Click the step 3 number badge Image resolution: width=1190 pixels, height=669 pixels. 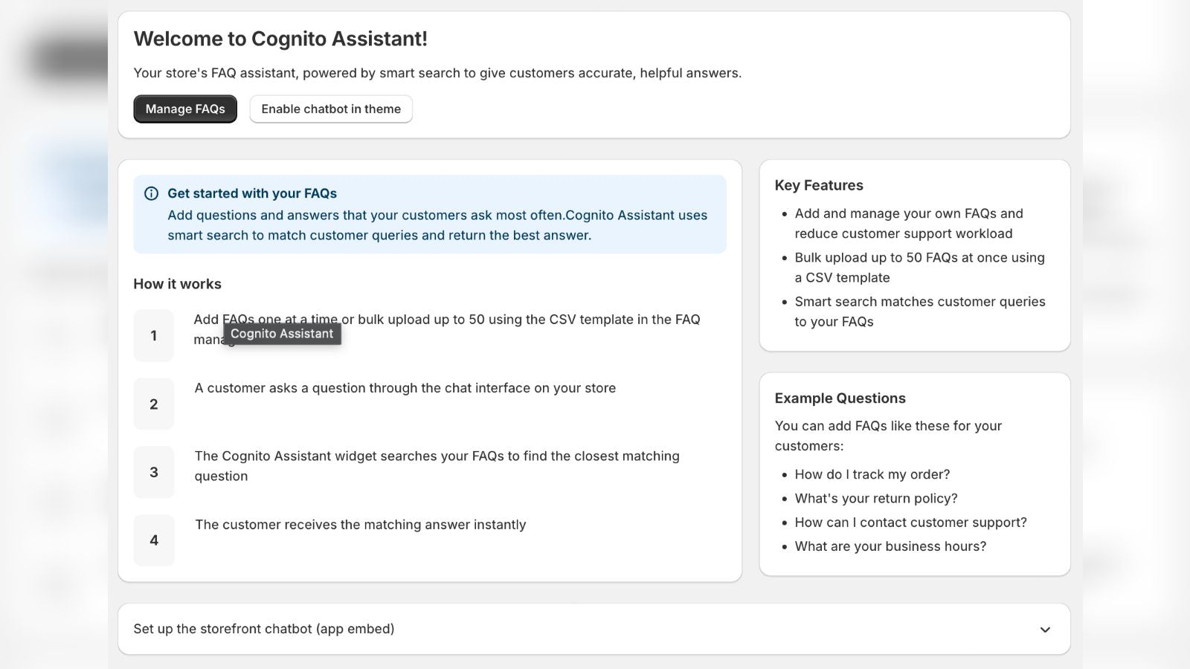tap(154, 472)
